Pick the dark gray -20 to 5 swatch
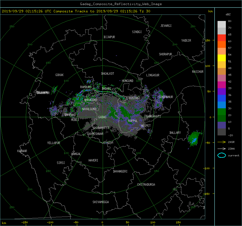The width and height of the screenshot is (242, 226). 222,132
